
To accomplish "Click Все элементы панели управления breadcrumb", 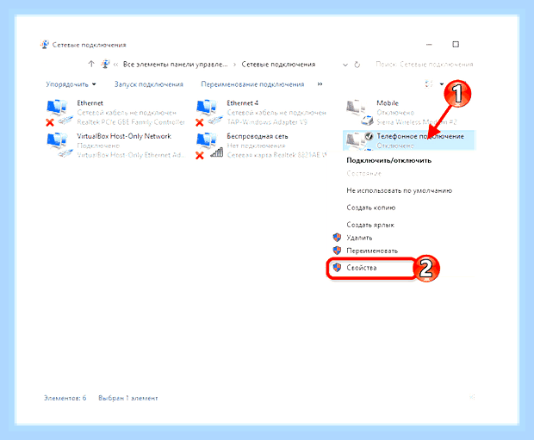I will [175, 65].
